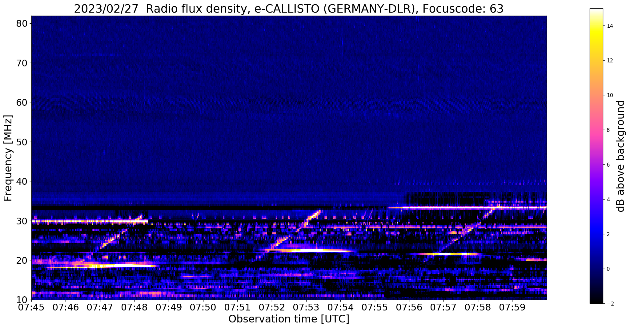Click inside the spectrogram plot area
The height and width of the screenshot is (328, 630).
[289, 158]
